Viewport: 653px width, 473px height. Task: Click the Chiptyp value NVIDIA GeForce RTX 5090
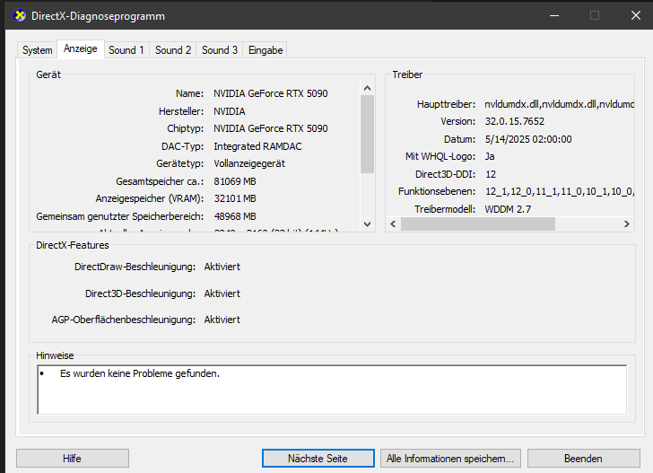pyautogui.click(x=271, y=128)
